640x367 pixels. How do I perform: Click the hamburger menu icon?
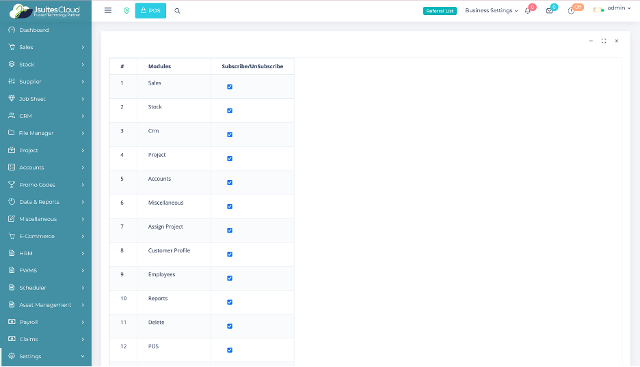[108, 11]
